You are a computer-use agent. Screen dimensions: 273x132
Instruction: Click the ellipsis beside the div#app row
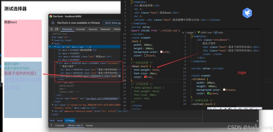pos(50,47)
